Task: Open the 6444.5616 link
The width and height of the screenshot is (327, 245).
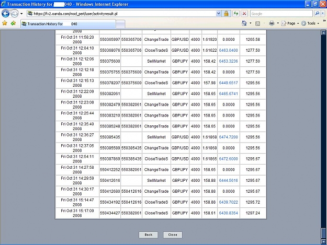Action: (228, 180)
